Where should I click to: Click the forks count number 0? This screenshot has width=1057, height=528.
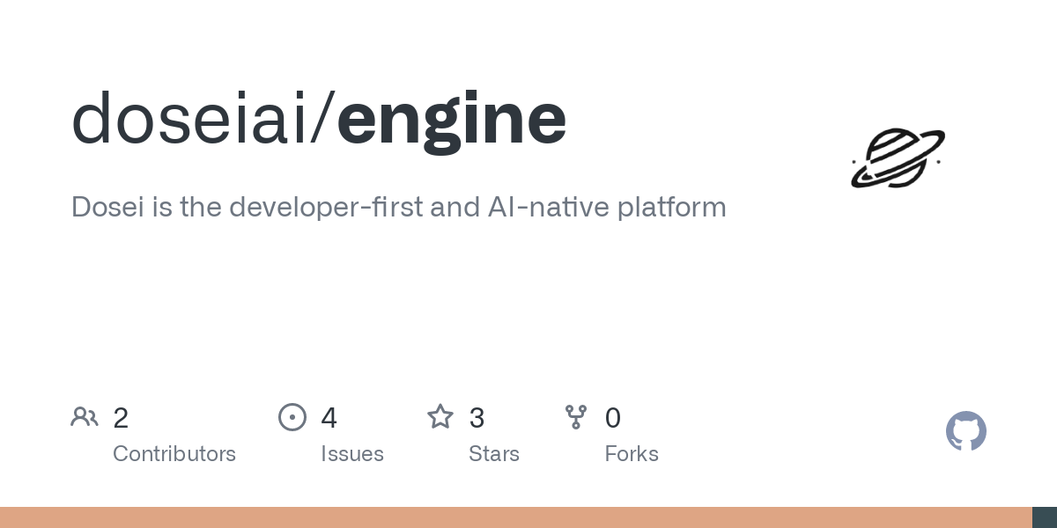(613, 418)
